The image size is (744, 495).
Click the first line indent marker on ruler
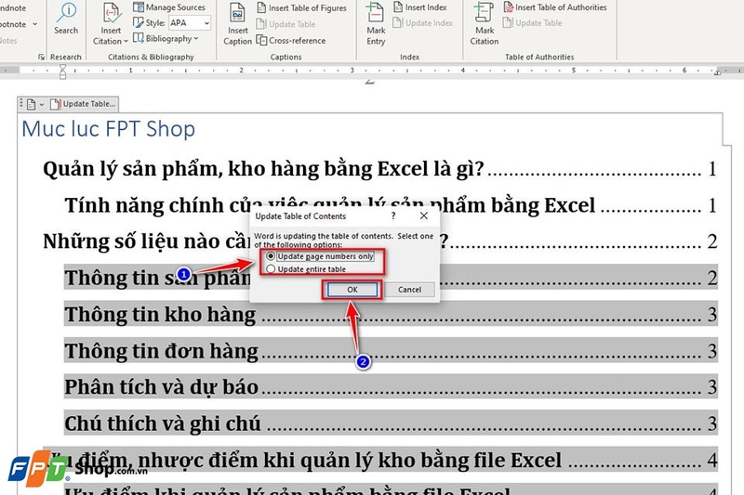point(62,68)
